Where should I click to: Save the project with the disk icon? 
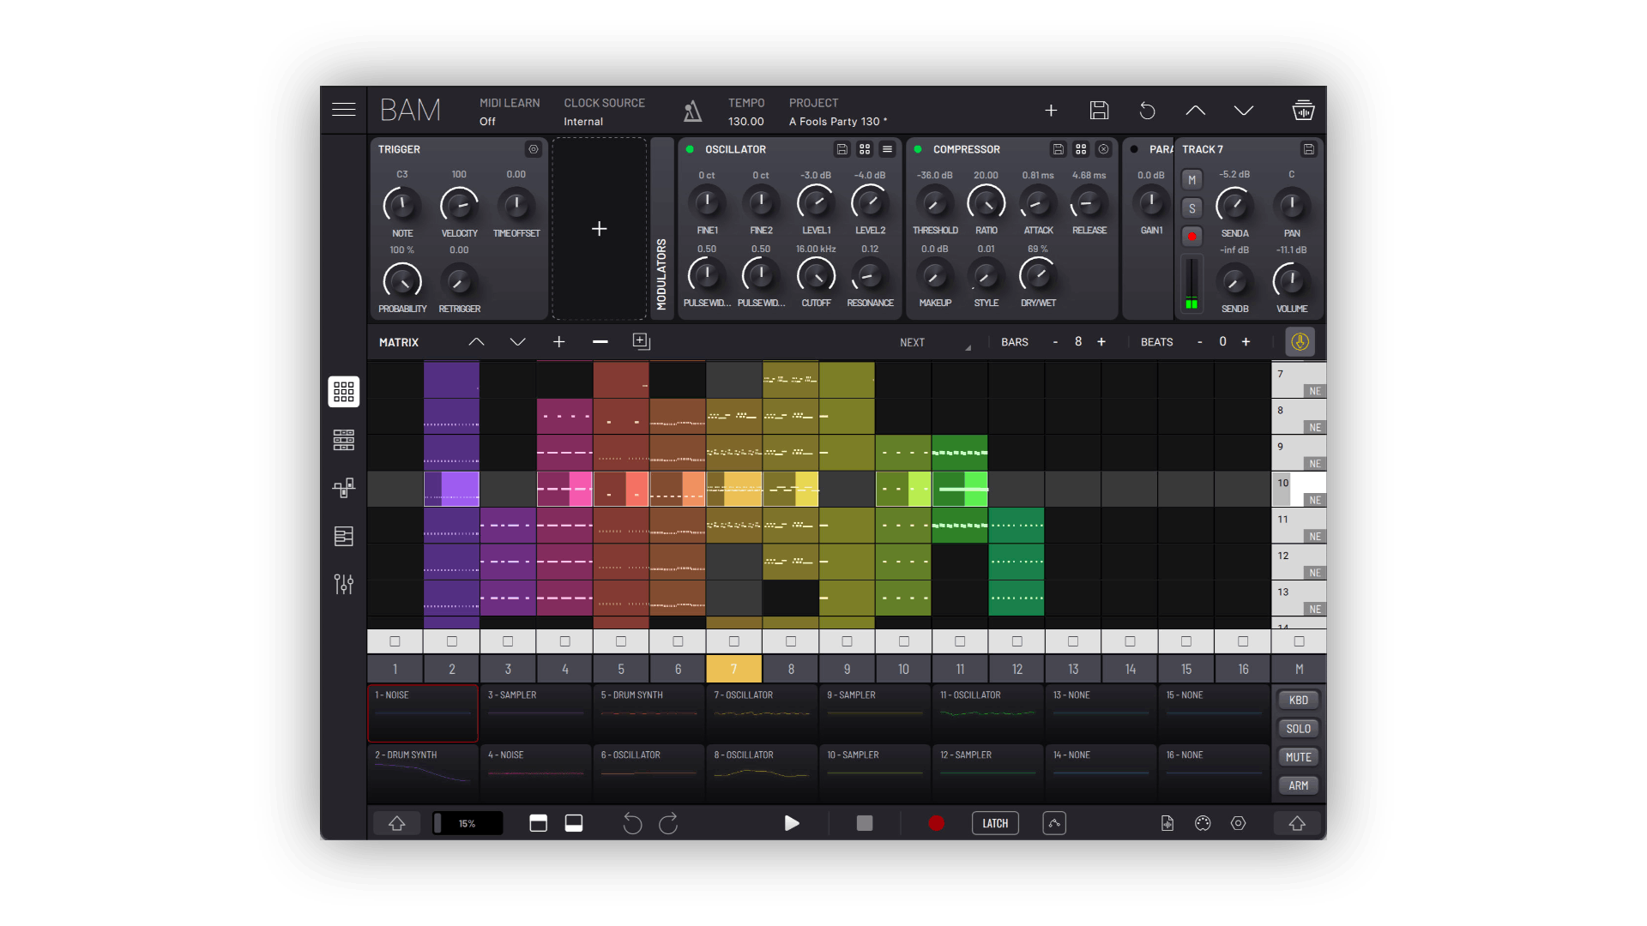point(1099,111)
